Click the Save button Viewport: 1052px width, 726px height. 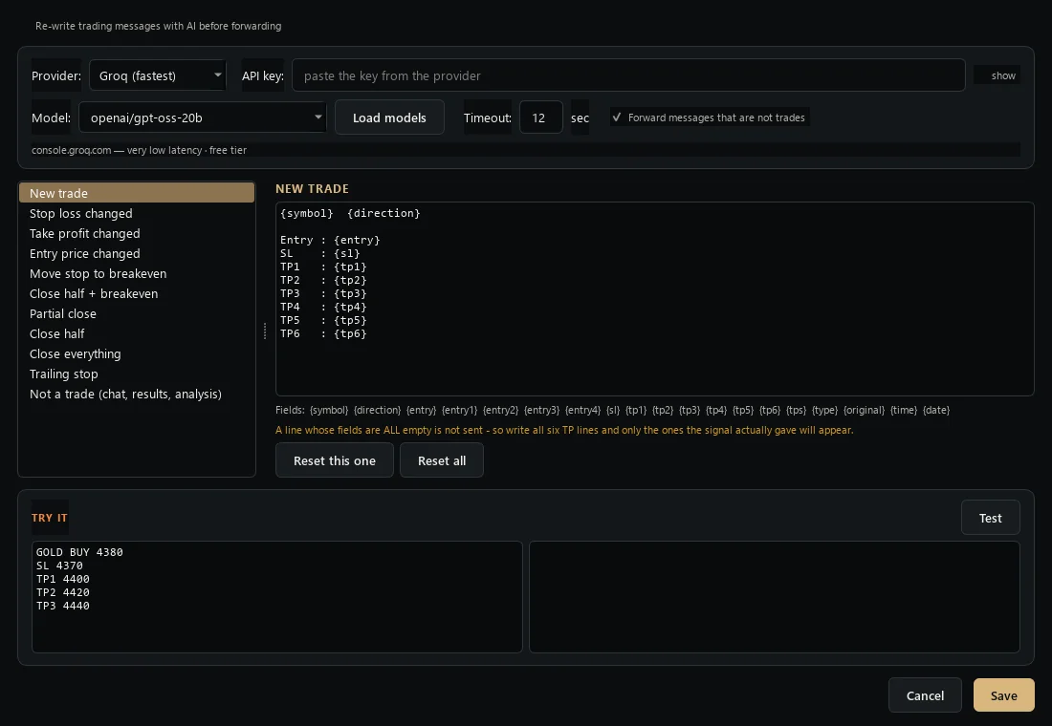[1003, 695]
